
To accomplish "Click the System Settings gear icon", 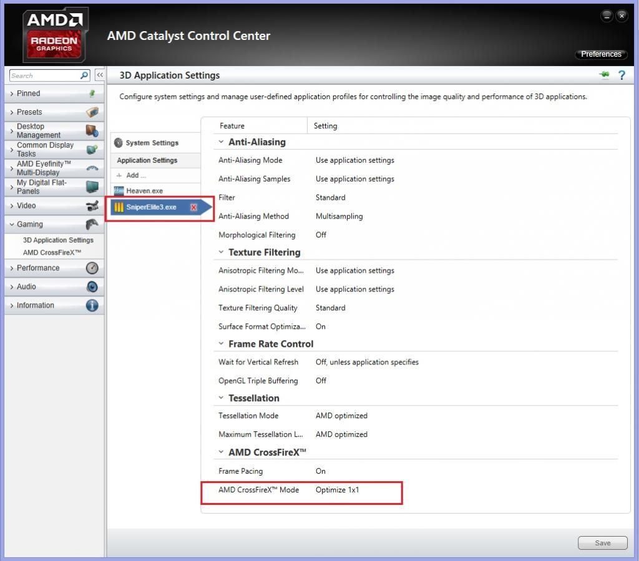I will 118,143.
